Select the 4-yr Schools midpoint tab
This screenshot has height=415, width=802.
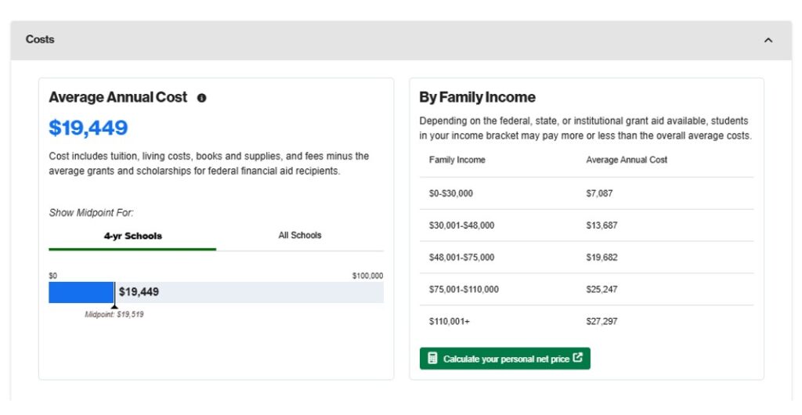(132, 236)
